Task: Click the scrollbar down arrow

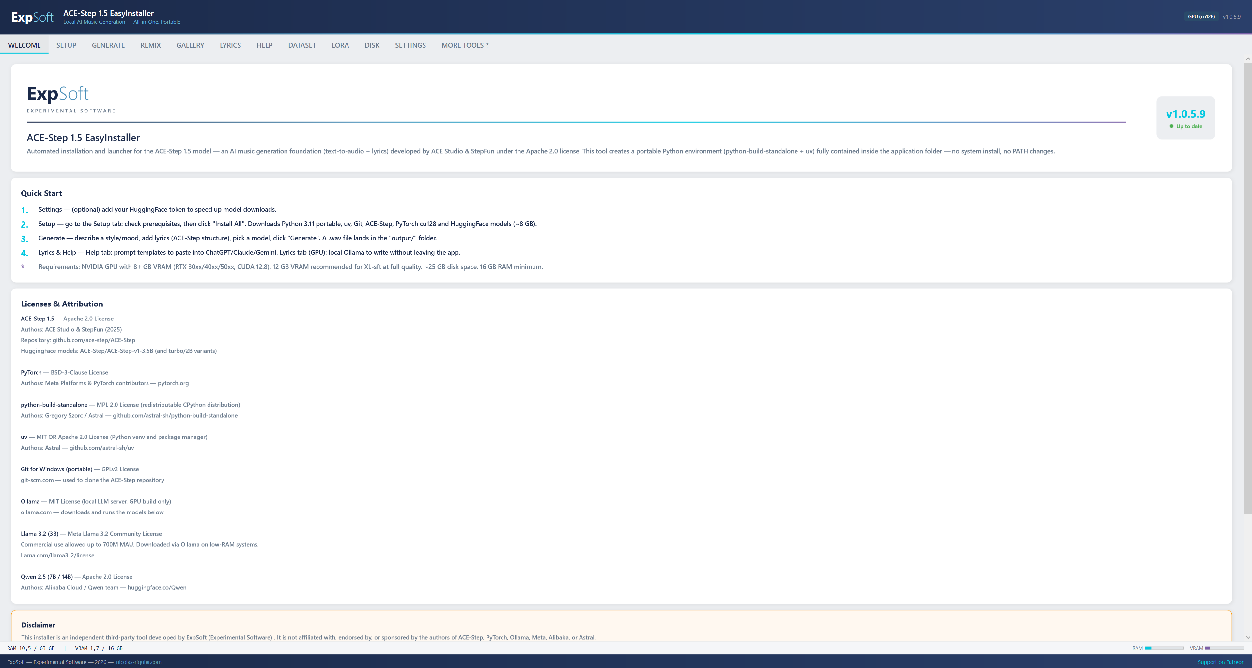Action: tap(1248, 637)
